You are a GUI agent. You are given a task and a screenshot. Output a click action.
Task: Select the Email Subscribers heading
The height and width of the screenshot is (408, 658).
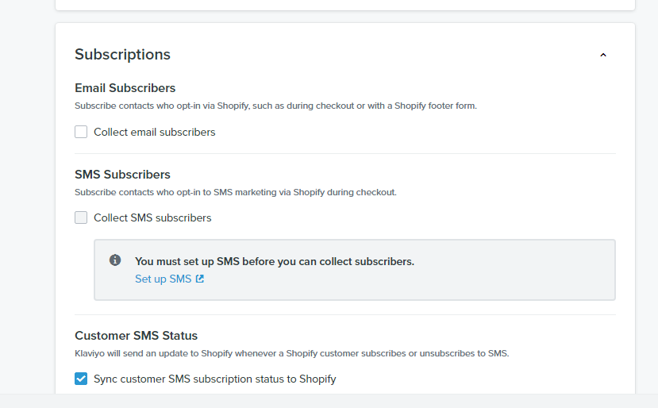coord(125,88)
